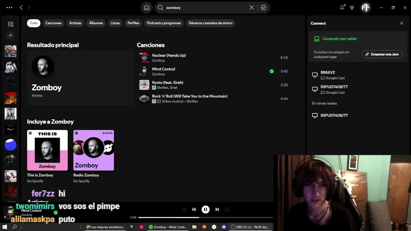Open the three-dots app menu
Screen dimensions: 411x231
click(9, 7)
